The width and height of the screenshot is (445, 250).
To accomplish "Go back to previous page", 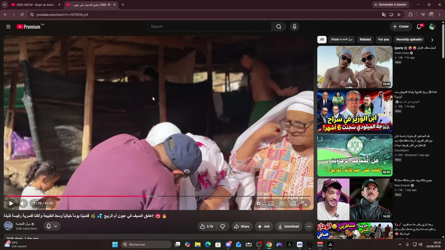I will click(x=5, y=15).
